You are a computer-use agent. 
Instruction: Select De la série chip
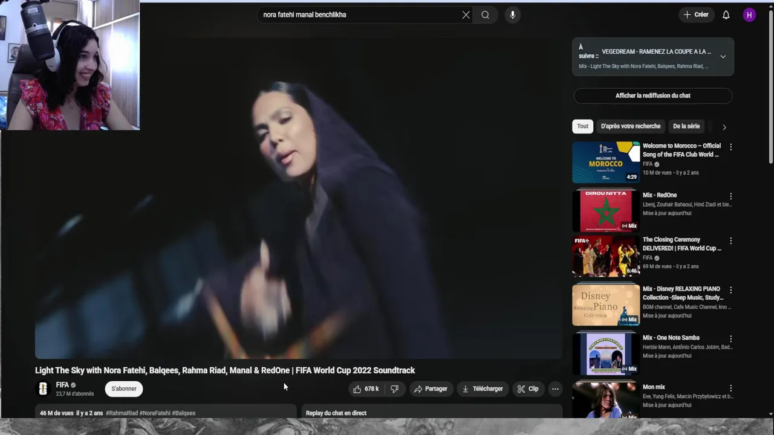coord(686,126)
